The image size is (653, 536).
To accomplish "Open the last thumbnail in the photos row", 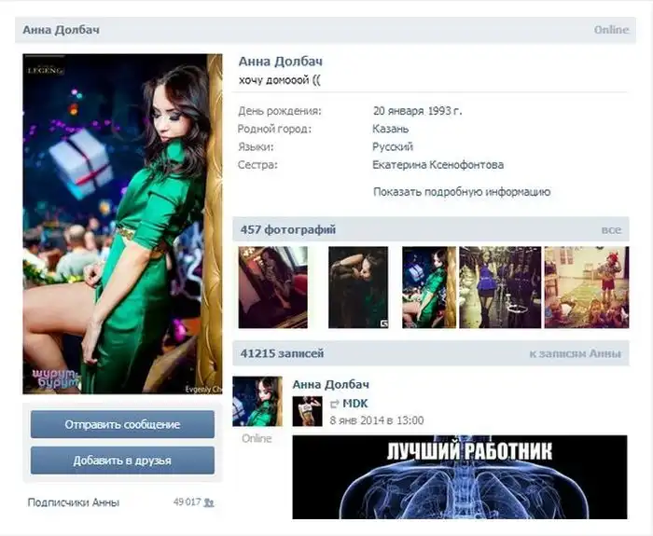I will [x=586, y=287].
